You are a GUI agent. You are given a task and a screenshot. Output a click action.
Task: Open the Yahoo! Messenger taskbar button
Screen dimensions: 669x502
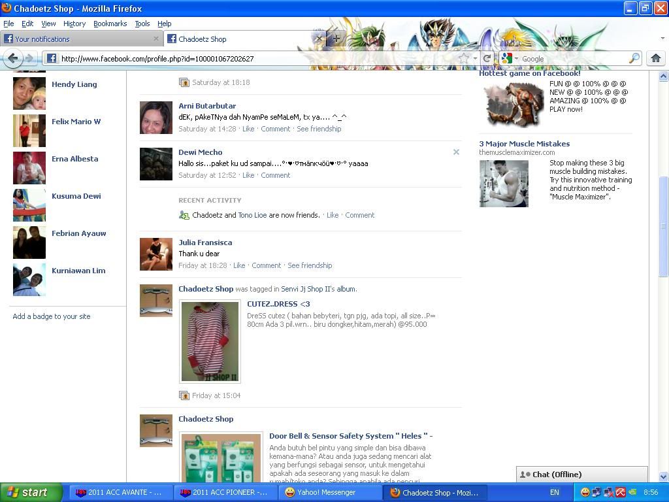coord(329,492)
